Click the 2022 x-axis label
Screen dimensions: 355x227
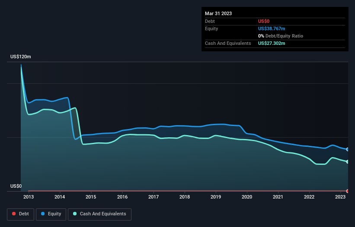(x=309, y=197)
